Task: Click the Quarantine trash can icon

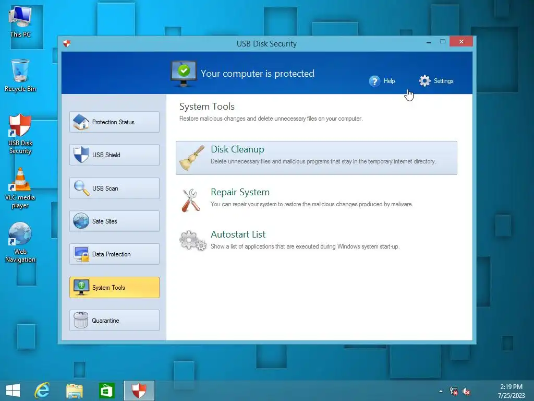Action: click(81, 320)
